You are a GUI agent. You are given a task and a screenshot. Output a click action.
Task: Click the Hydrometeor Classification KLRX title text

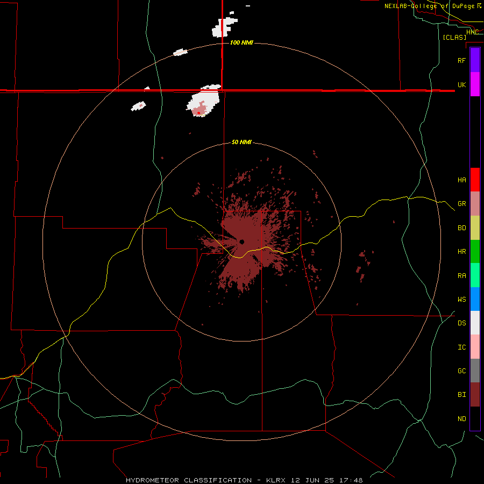pos(244,480)
